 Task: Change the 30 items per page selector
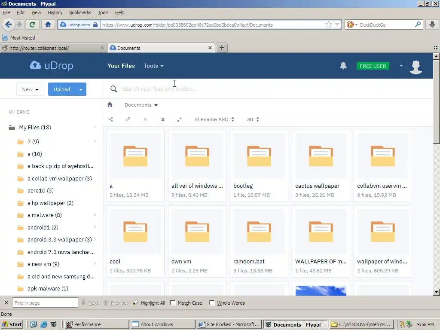coord(253,119)
